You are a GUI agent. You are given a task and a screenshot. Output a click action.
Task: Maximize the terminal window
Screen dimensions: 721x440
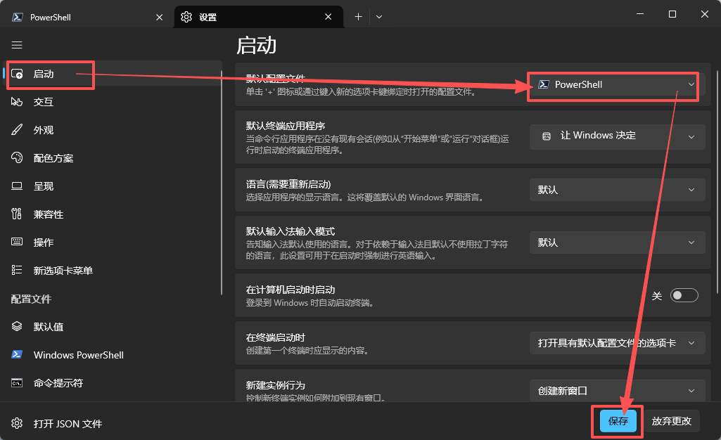(x=672, y=14)
